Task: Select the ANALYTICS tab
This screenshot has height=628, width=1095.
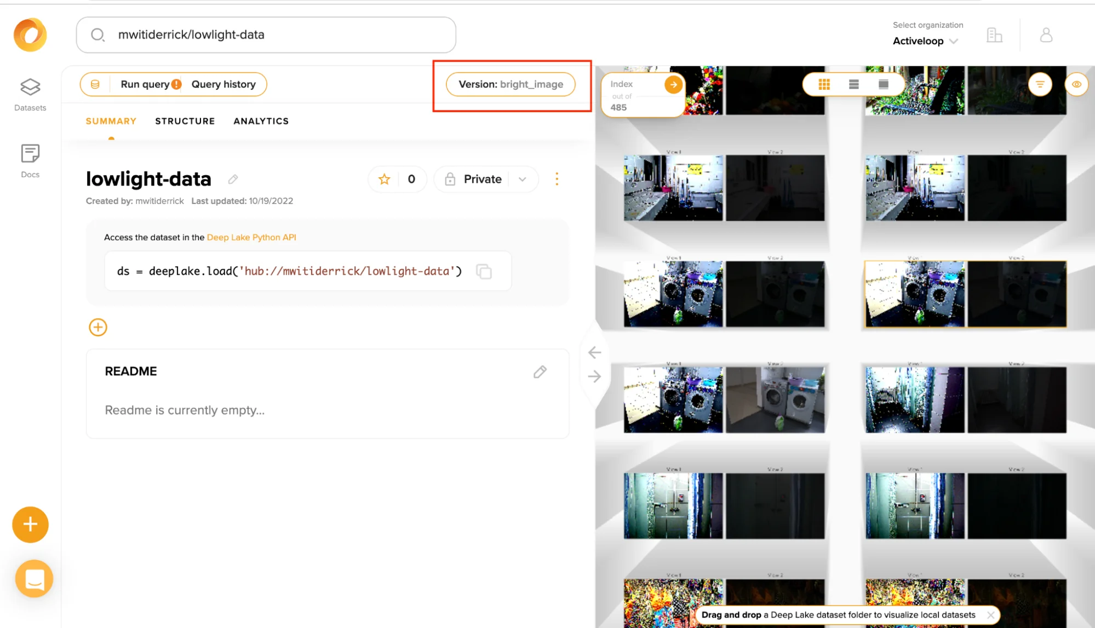Action: tap(261, 121)
